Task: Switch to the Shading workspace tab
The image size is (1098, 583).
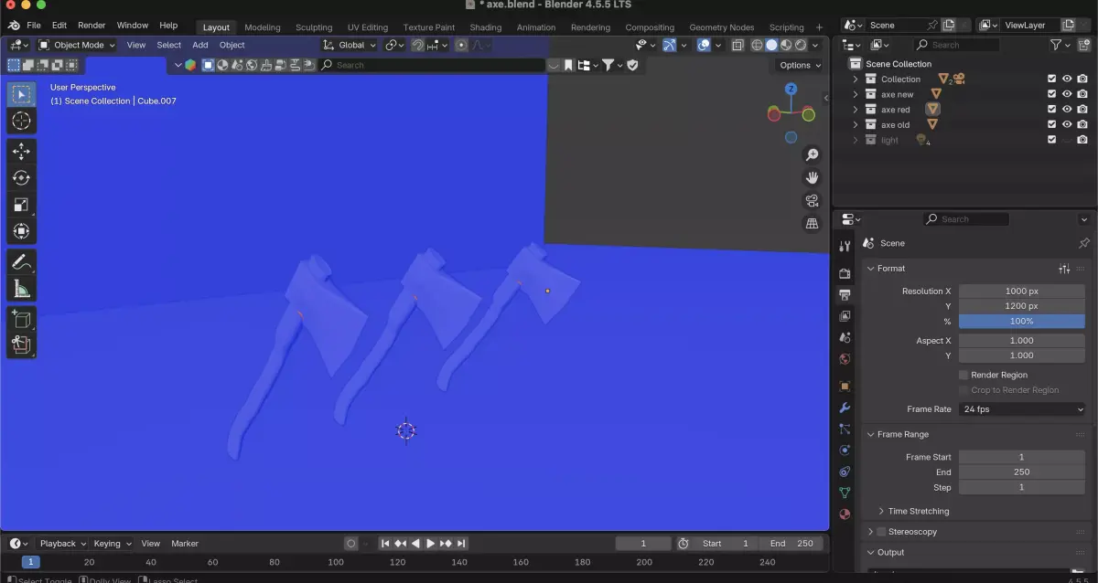Action: point(486,27)
